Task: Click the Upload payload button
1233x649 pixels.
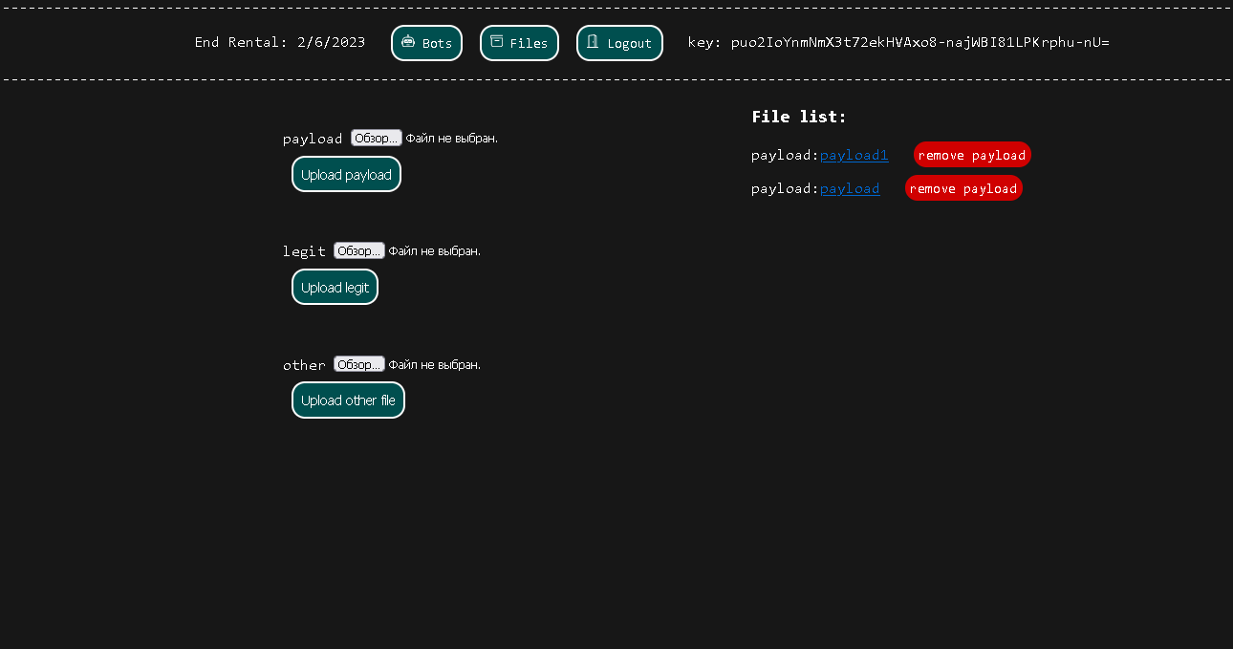Action: tap(346, 174)
